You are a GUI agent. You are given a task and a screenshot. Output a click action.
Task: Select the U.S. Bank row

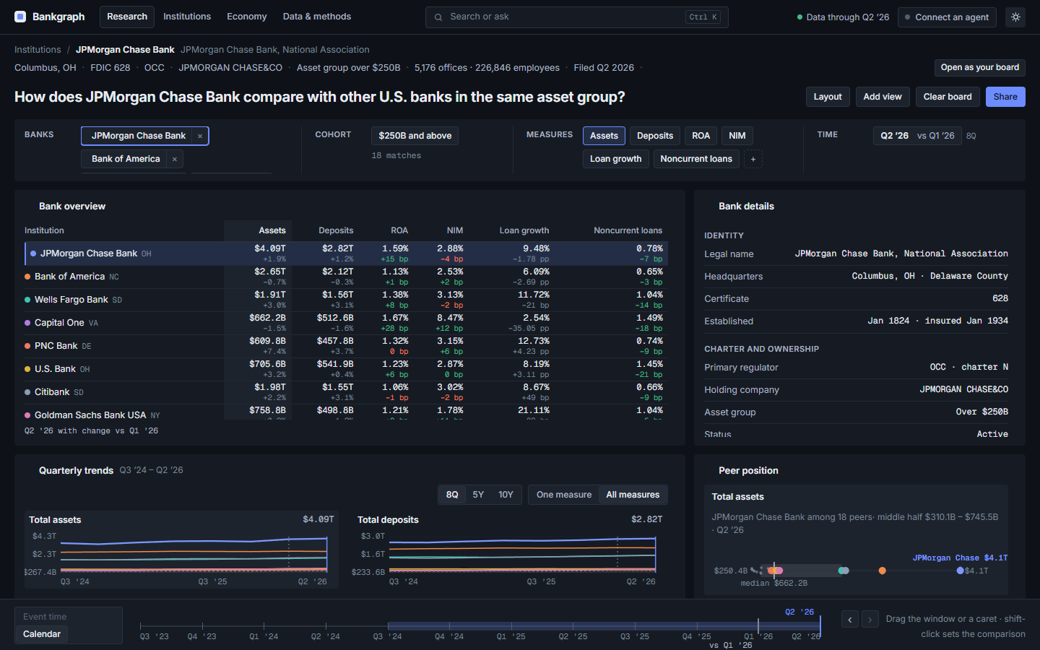tap(346, 369)
